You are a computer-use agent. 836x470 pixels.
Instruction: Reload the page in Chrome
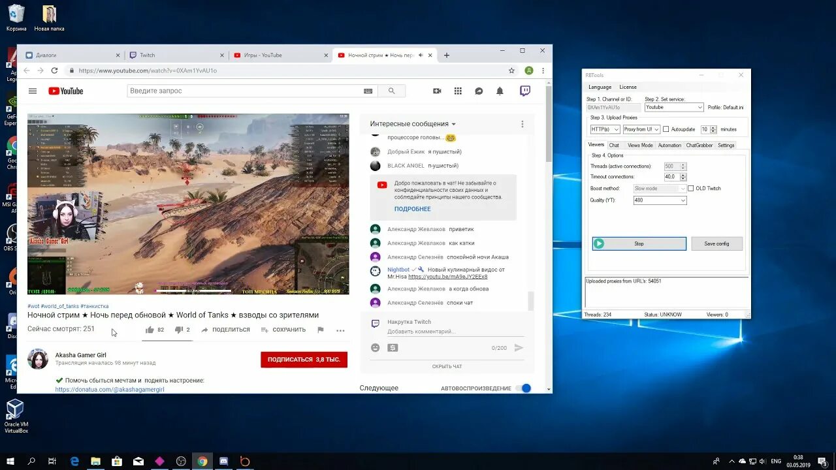coord(54,70)
